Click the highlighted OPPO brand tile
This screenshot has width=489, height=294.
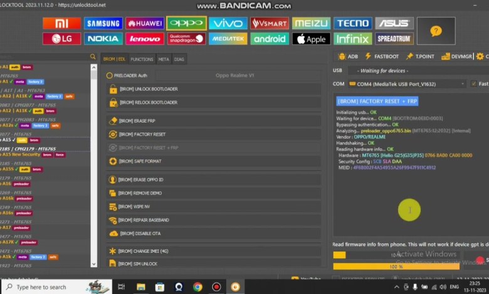186,23
